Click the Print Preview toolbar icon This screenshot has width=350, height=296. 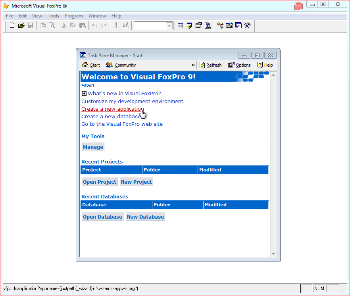(x=52, y=25)
